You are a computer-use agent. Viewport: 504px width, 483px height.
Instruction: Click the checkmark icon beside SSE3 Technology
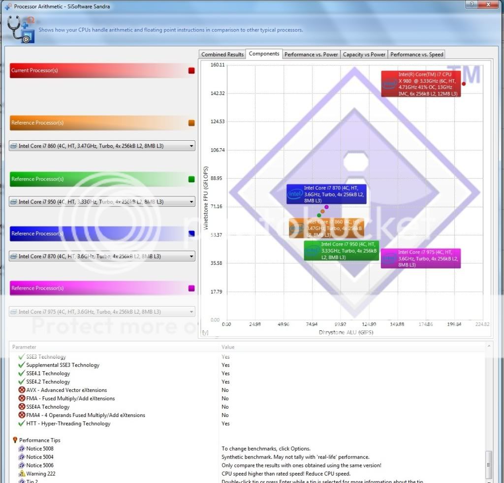point(22,356)
